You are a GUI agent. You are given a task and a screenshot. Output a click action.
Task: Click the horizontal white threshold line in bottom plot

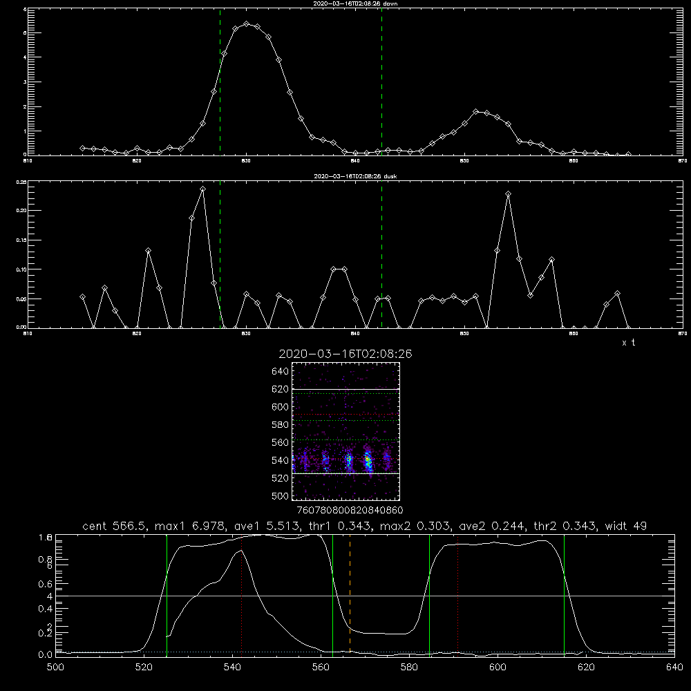coord(365,596)
